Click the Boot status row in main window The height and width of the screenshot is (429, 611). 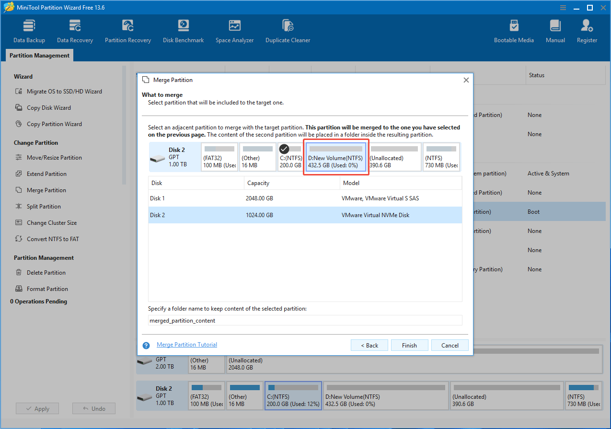click(534, 212)
